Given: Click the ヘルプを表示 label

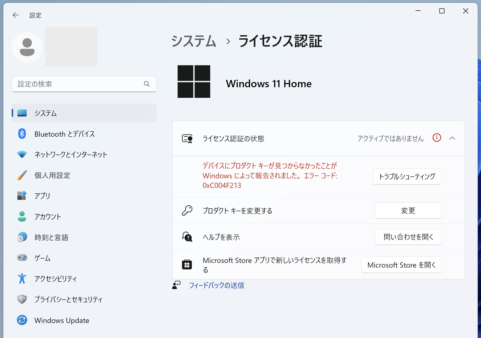Looking at the screenshot, I should 221,237.
